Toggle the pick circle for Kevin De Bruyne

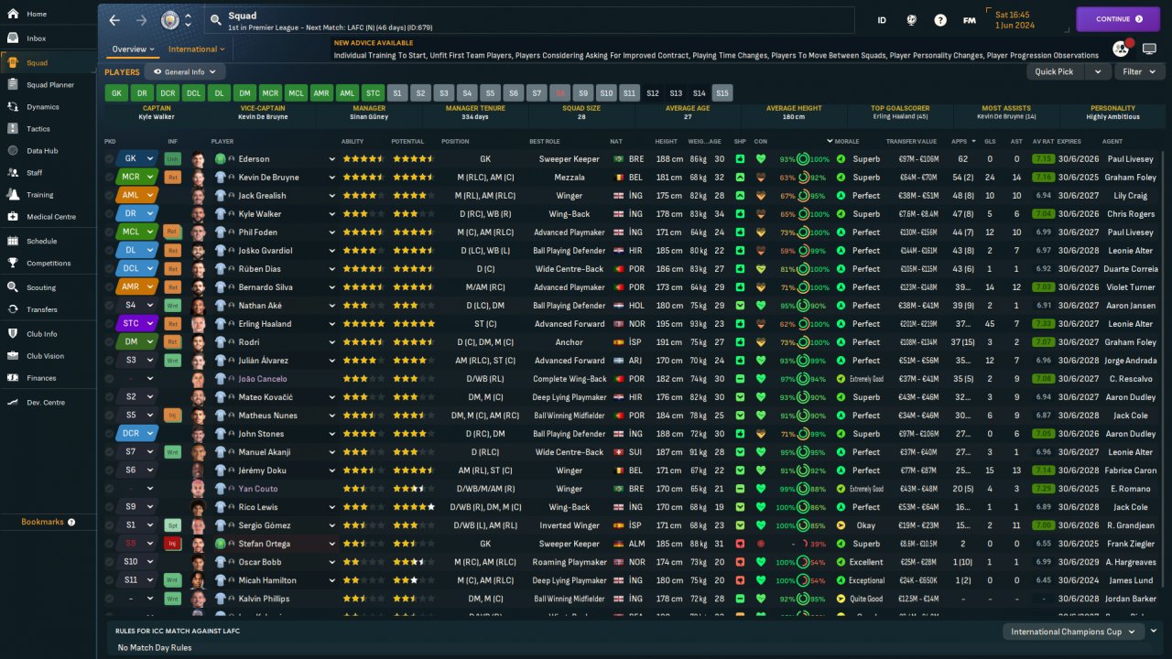coord(109,178)
